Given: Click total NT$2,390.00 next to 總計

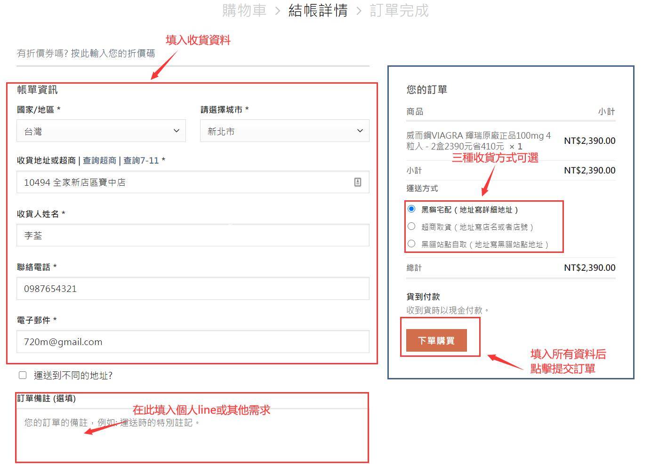Looking at the screenshot, I should coord(589,267).
